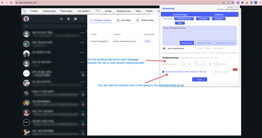Image resolution: width=262 pixels, height=138 pixels.
Task: Switch to the Statistics tab
Action: [219, 15]
